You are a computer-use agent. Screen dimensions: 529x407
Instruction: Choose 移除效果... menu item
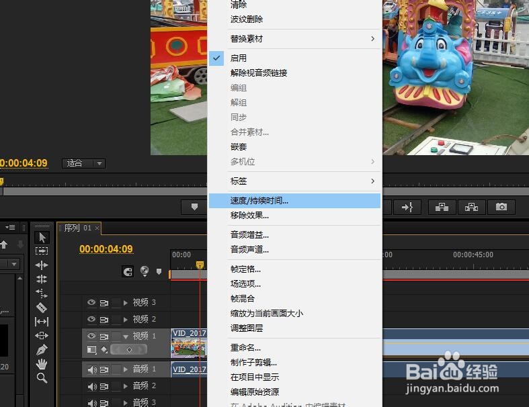pyautogui.click(x=295, y=216)
